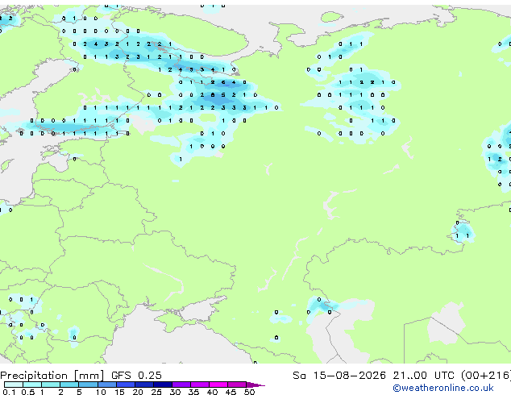Pick the 45–50 mm legend color
The image size is (511, 395).
coord(237,385)
